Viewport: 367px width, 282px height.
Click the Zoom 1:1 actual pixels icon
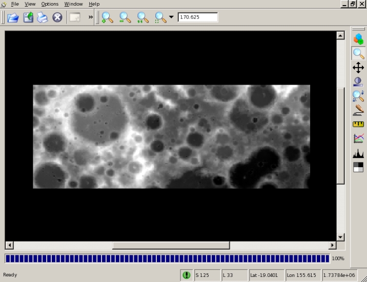(143, 17)
